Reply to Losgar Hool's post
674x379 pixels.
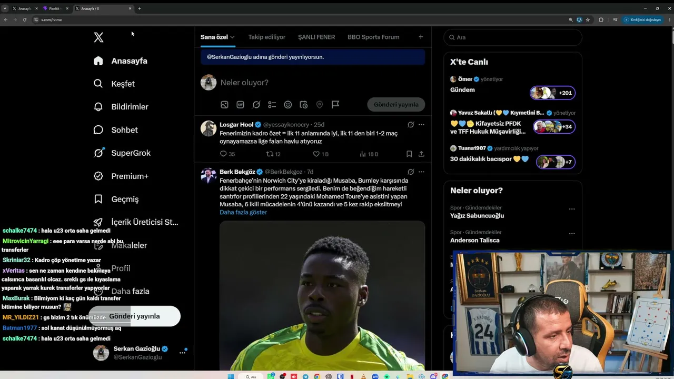[x=227, y=154]
